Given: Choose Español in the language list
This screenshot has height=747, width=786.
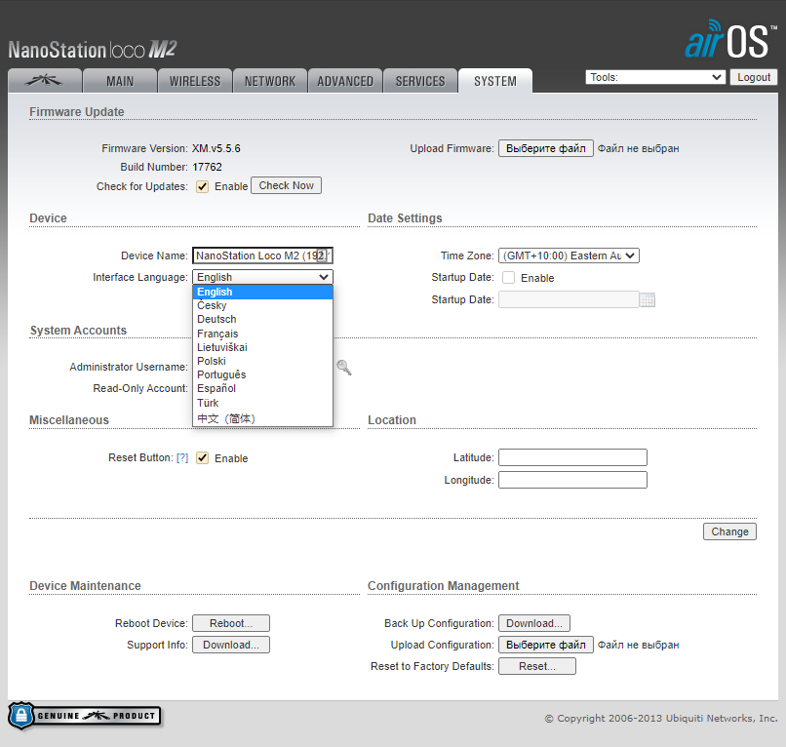Looking at the screenshot, I should [x=262, y=388].
